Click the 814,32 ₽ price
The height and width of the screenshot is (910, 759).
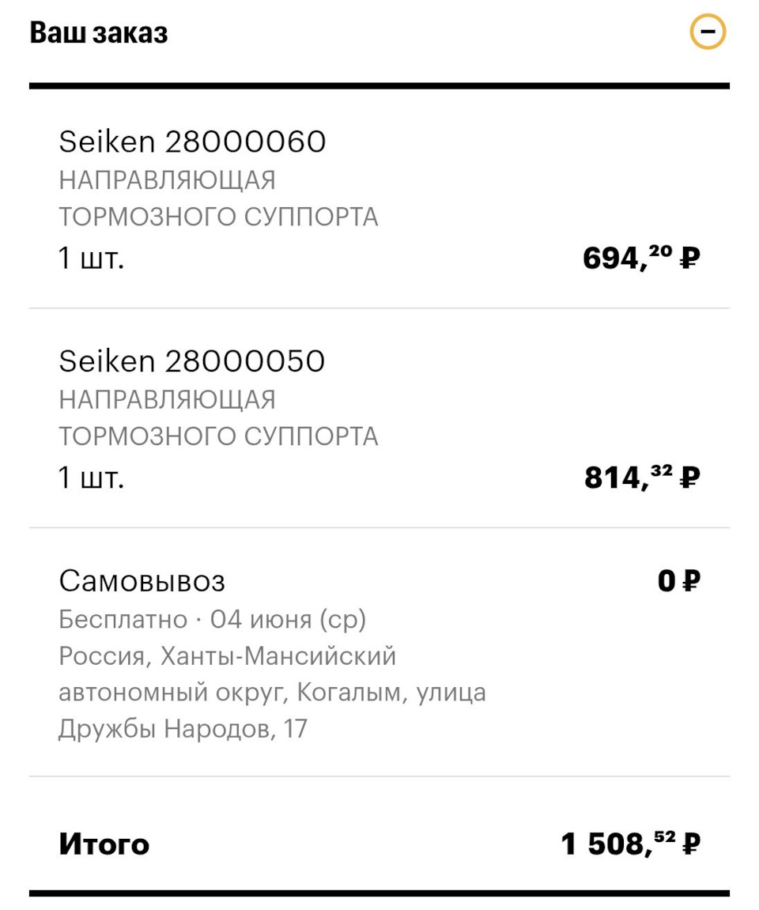tap(642, 478)
